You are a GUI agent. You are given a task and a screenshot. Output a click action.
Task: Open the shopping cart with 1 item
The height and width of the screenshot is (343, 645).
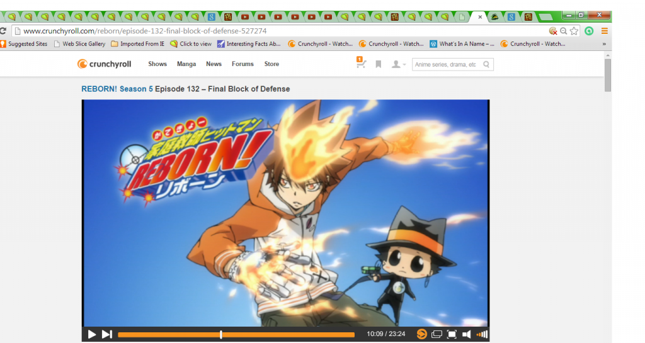(361, 62)
